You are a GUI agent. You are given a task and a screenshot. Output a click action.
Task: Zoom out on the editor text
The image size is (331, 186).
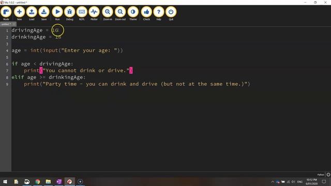[x=121, y=13]
